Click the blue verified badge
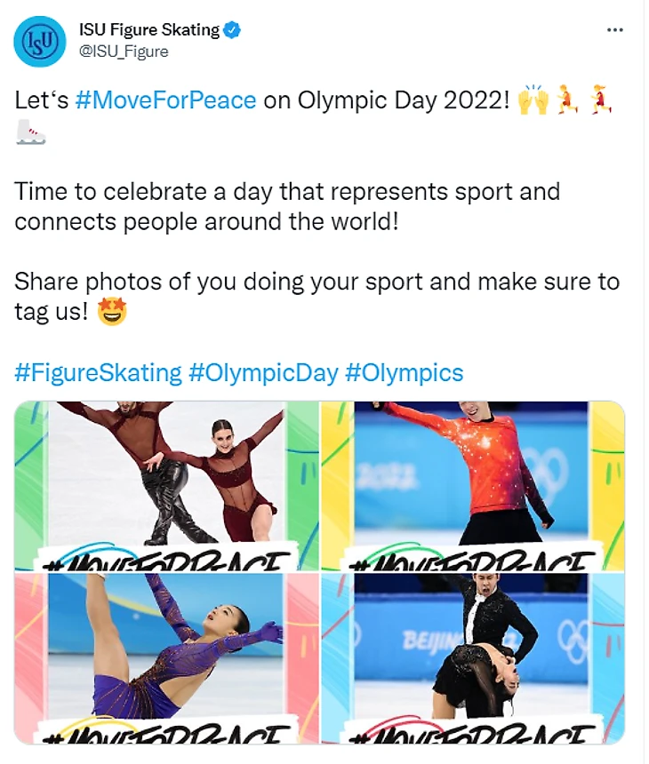The width and height of the screenshot is (649, 764). pos(232,30)
